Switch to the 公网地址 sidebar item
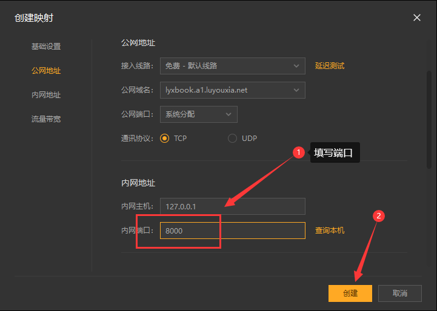This screenshot has width=437, height=311. click(46, 71)
